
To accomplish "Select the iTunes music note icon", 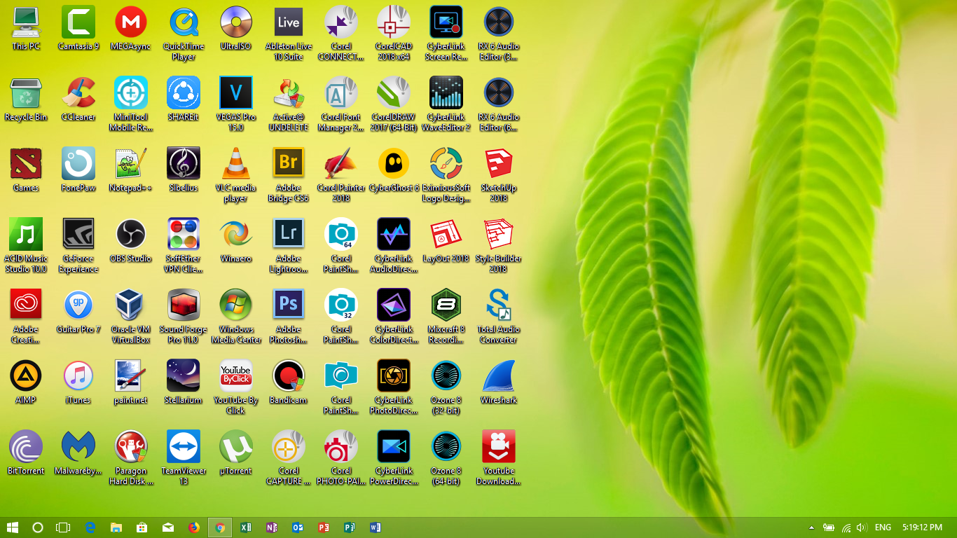I will click(x=78, y=375).
